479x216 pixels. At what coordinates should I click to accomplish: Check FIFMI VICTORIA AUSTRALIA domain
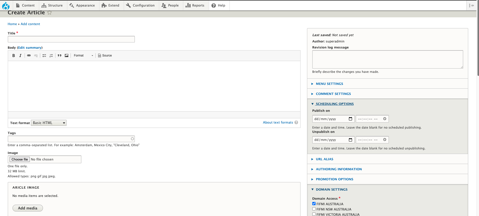click(x=314, y=214)
